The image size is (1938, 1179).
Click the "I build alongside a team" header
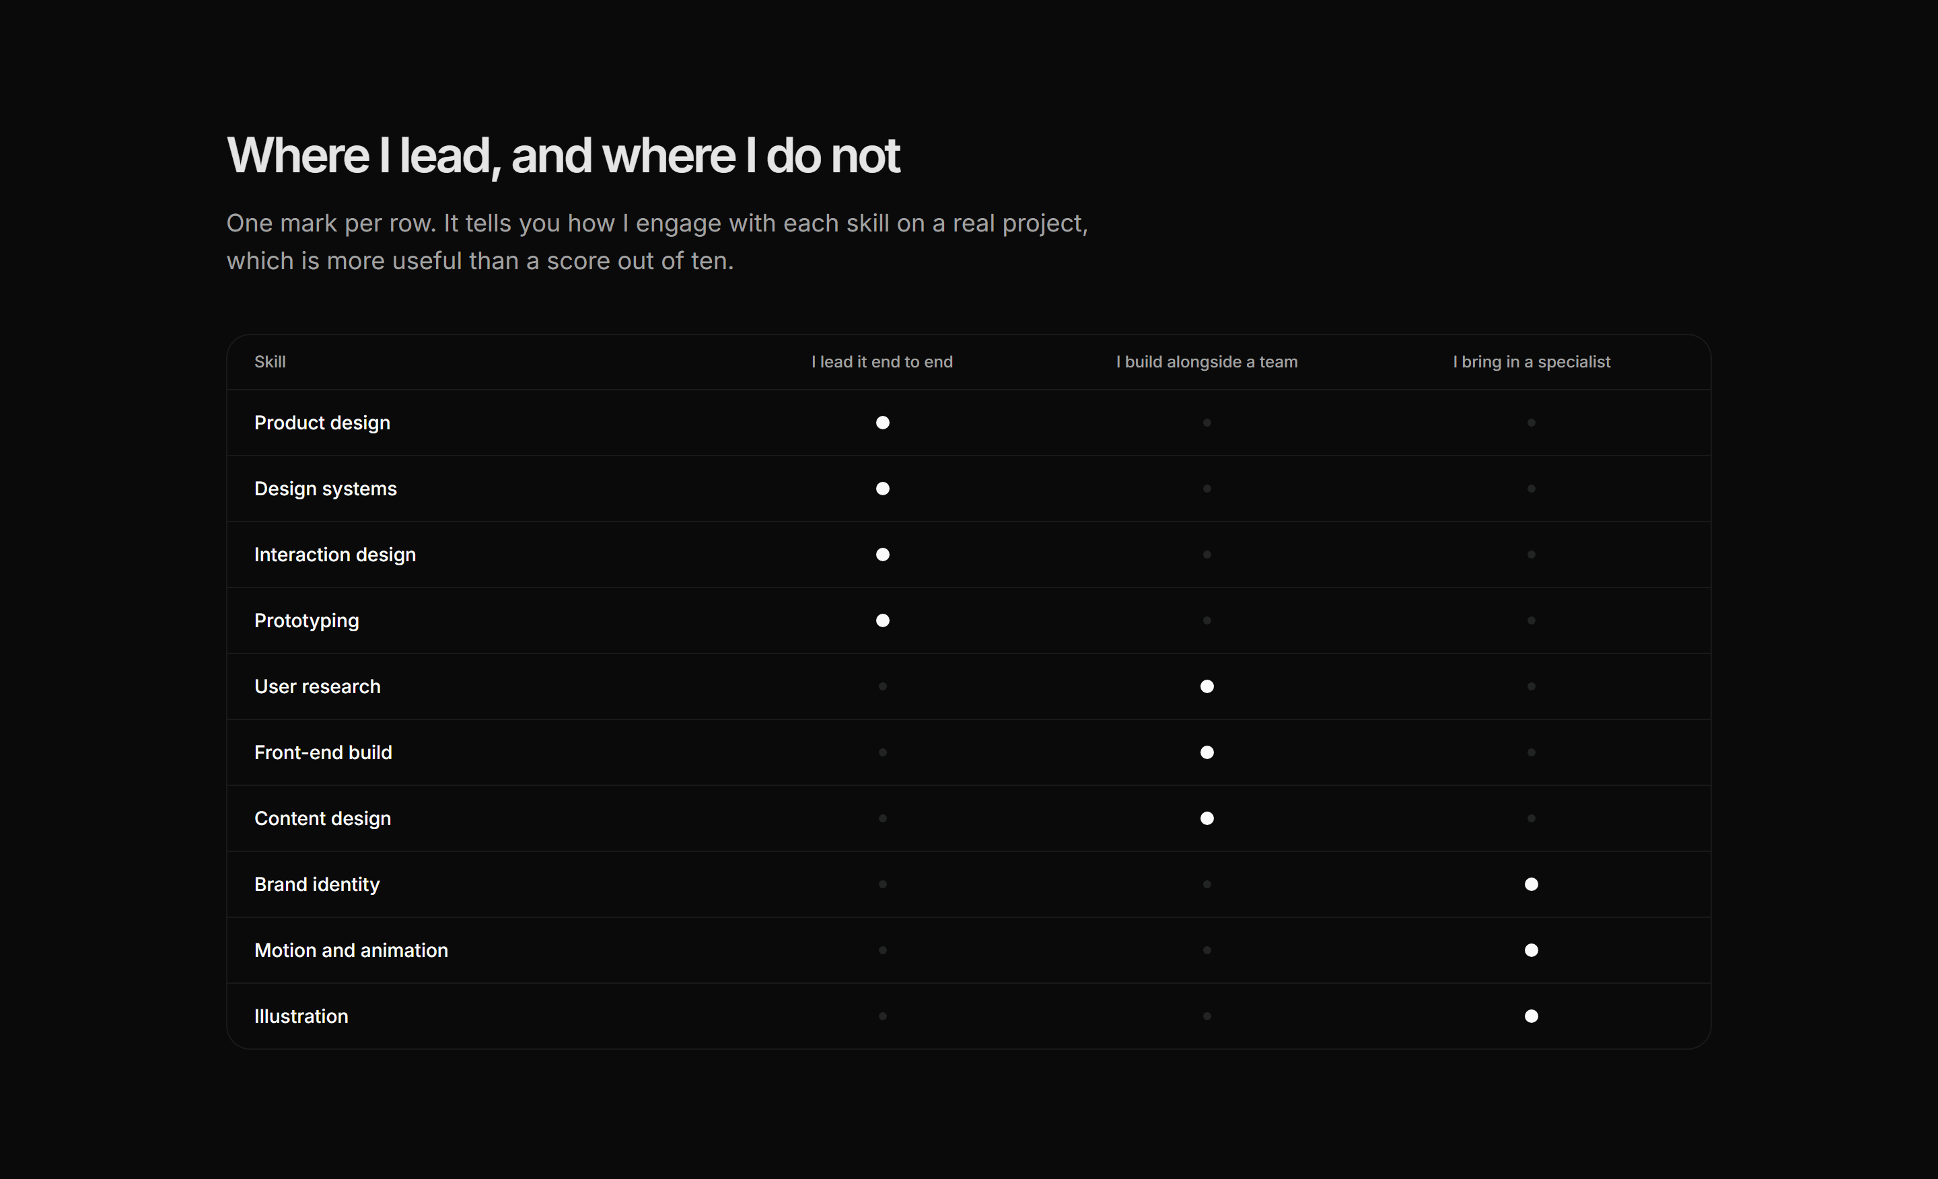tap(1207, 362)
